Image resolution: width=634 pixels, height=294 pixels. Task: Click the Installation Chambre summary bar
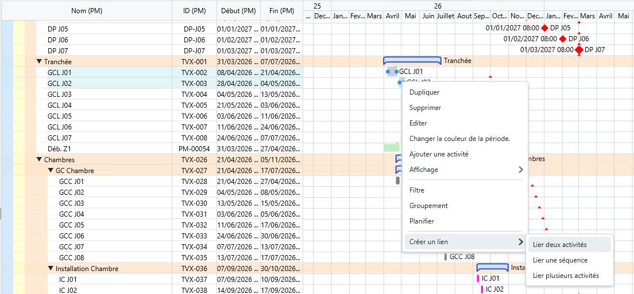pyautogui.click(x=492, y=267)
